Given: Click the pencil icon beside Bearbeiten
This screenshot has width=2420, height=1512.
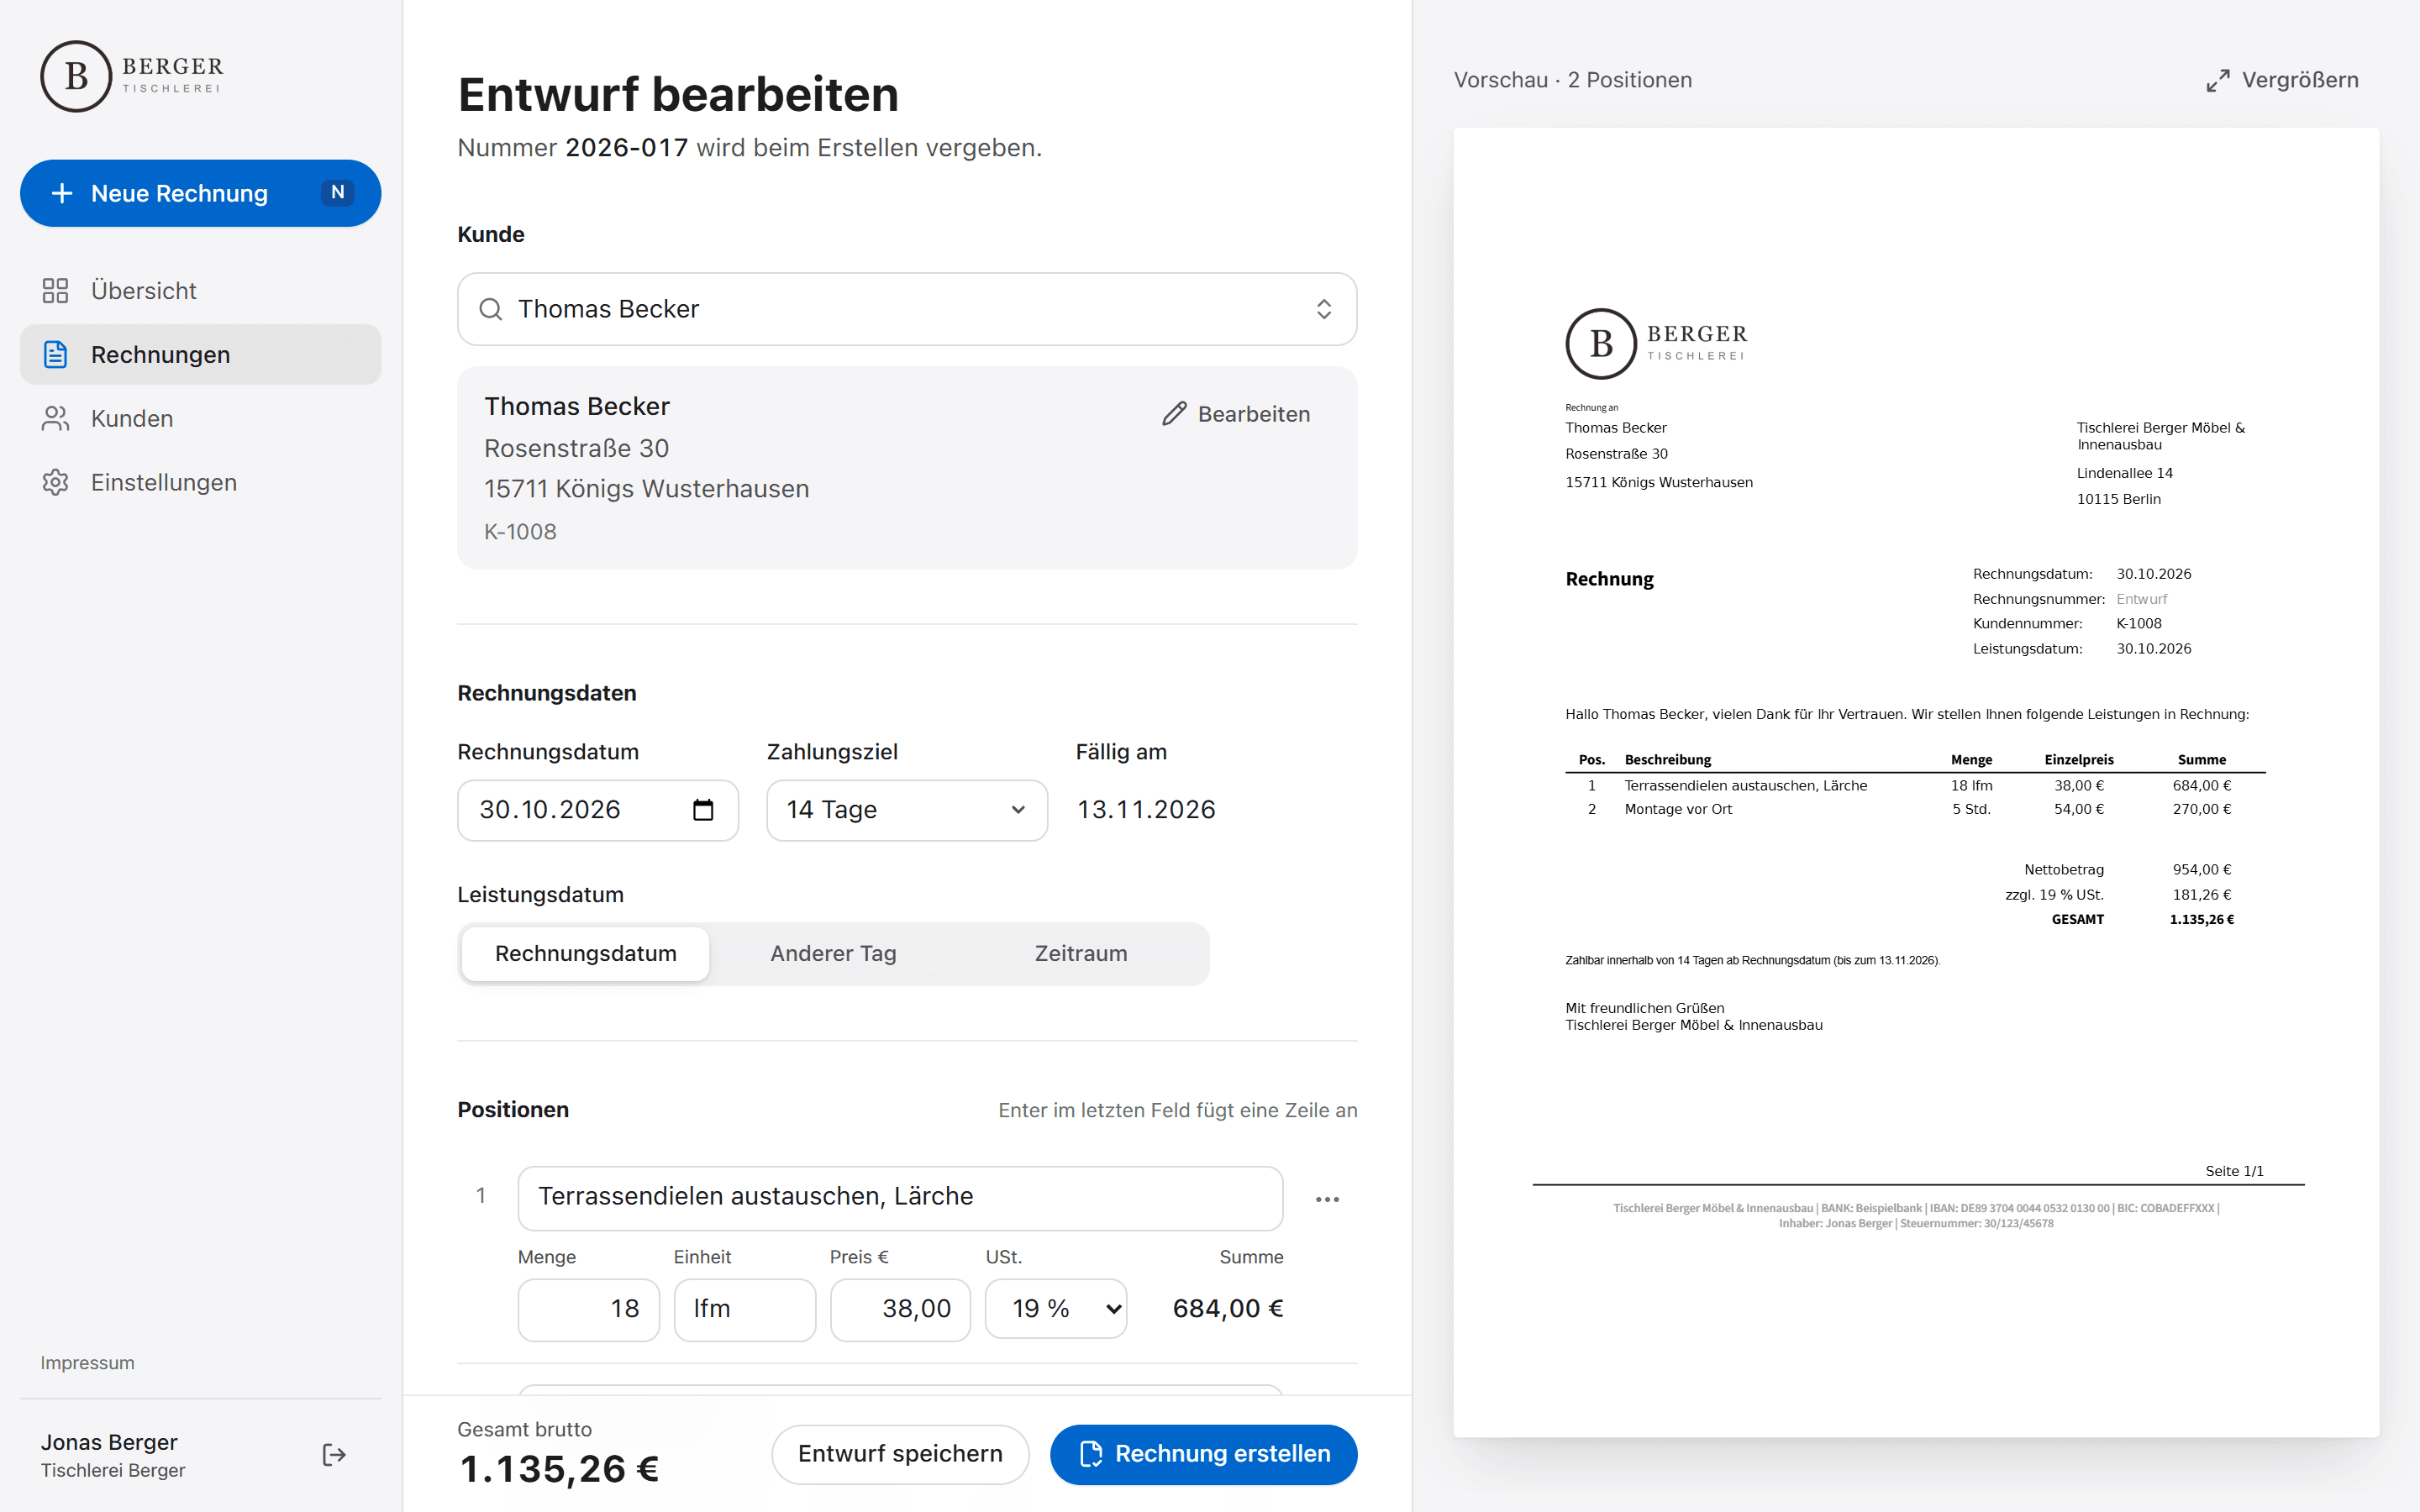Looking at the screenshot, I should point(1174,414).
